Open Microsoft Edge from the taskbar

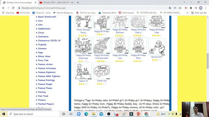86,114
